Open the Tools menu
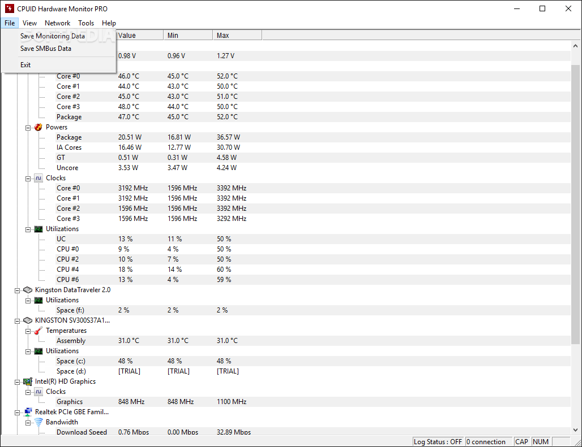Viewport: 582px width, 447px height. [x=86, y=23]
